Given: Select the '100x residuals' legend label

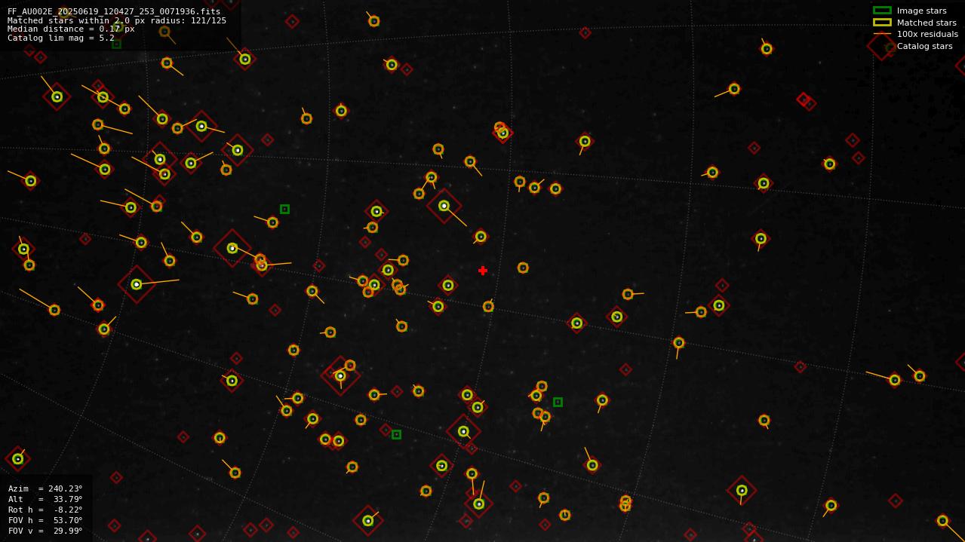Looking at the screenshot, I should pos(927,34).
